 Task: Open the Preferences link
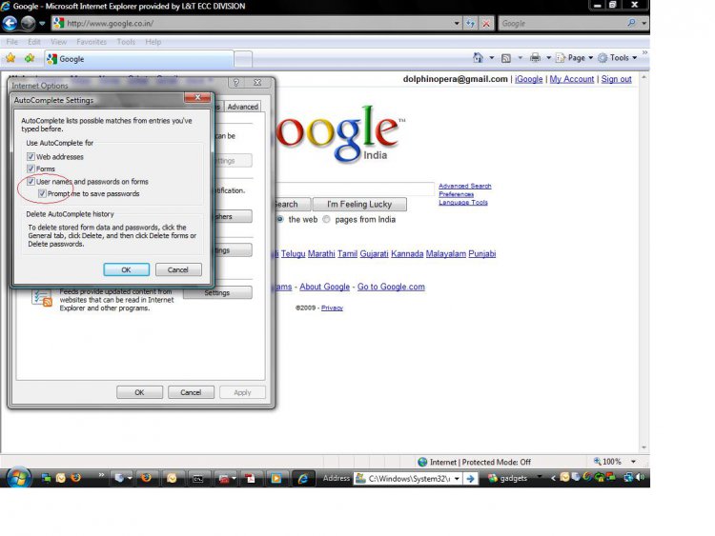point(456,194)
